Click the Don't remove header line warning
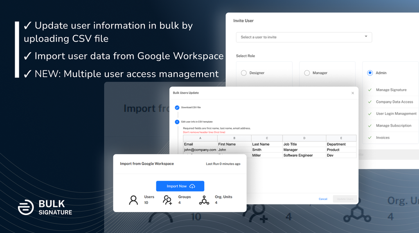Viewport: 419px width, 233px height. (204, 132)
